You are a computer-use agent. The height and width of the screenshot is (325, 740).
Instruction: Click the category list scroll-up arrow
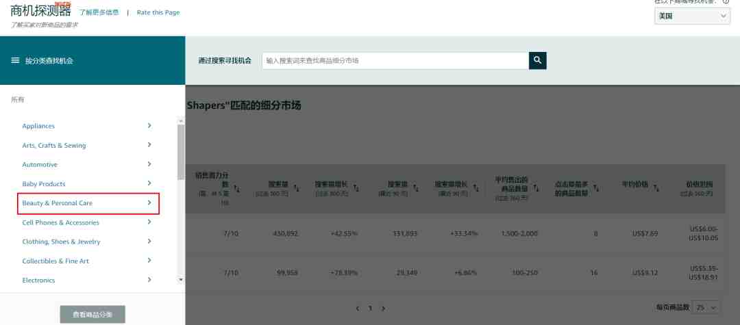tap(181, 121)
